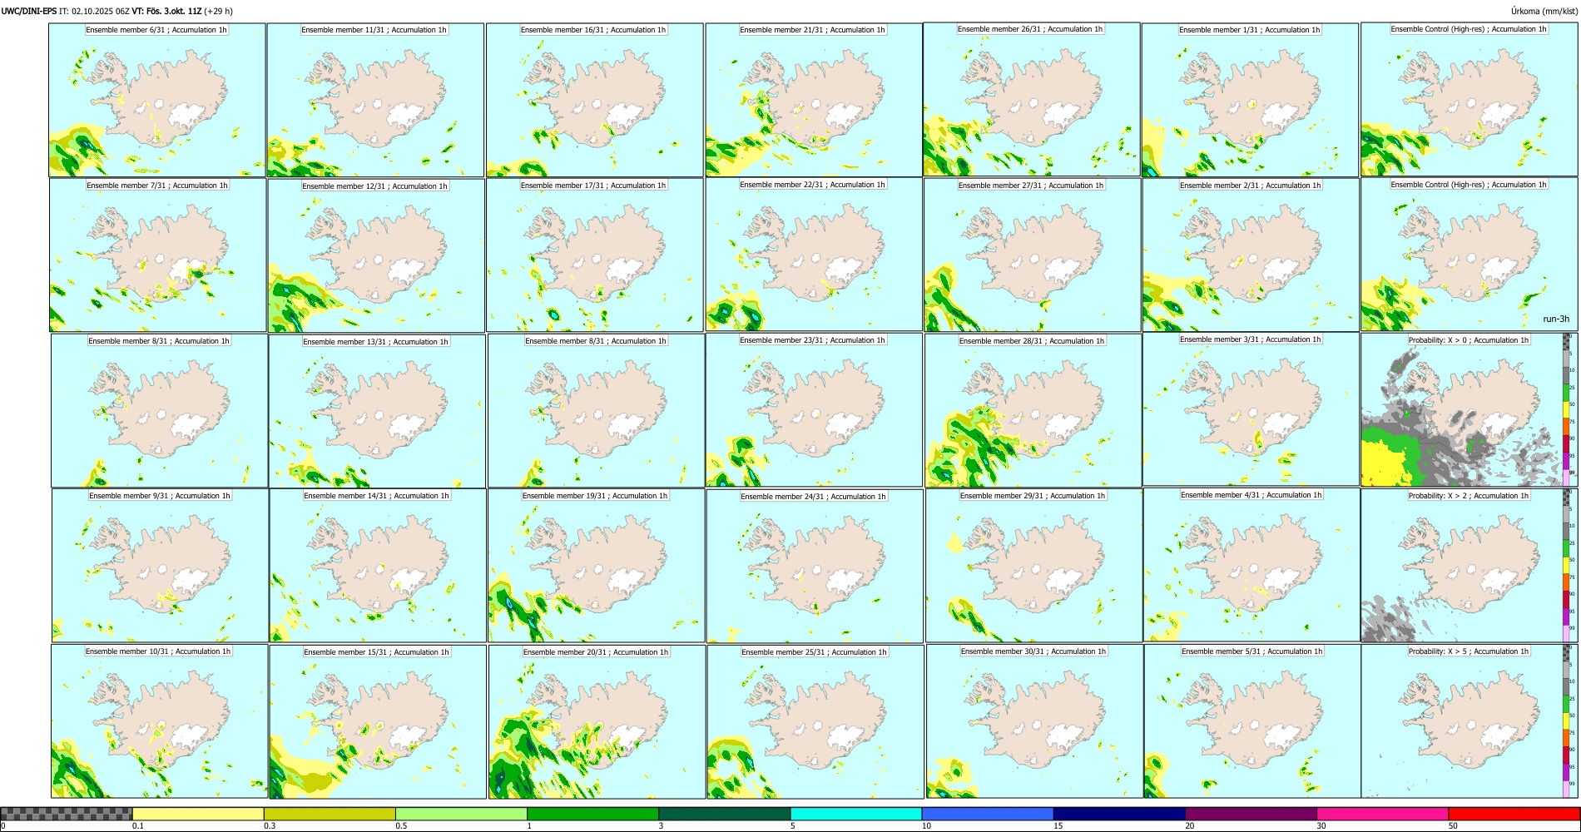Click the 'Ensemble member 9/31 ; Accumulation 1h' title

160,496
